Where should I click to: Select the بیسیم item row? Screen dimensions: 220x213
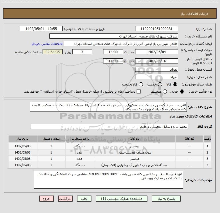point(110,146)
